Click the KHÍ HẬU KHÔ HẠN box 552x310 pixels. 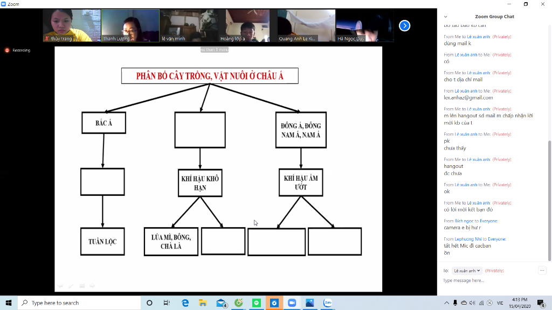pyautogui.click(x=200, y=183)
